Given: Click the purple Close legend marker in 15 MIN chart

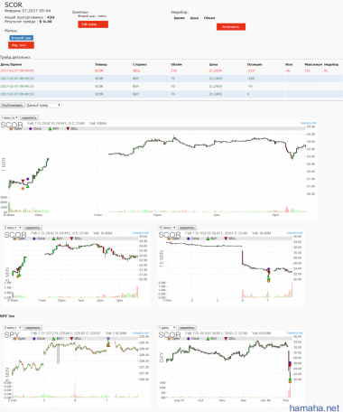Looking at the screenshot, I should click(x=189, y=239).
